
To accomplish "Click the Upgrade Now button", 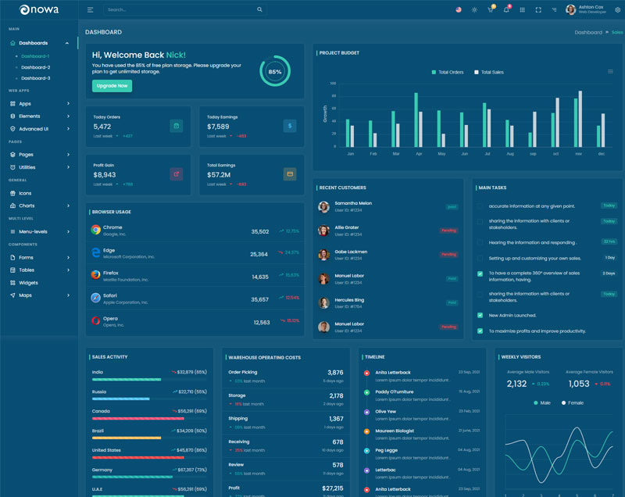I will coord(112,86).
